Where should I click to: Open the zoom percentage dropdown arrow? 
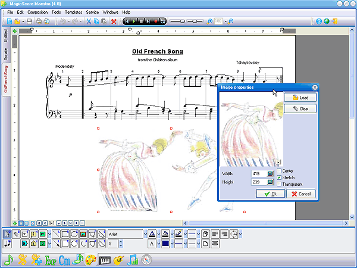pos(226,21)
